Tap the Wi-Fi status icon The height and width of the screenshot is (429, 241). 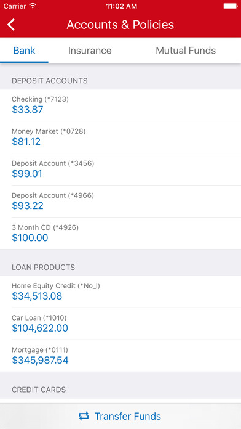coord(33,6)
